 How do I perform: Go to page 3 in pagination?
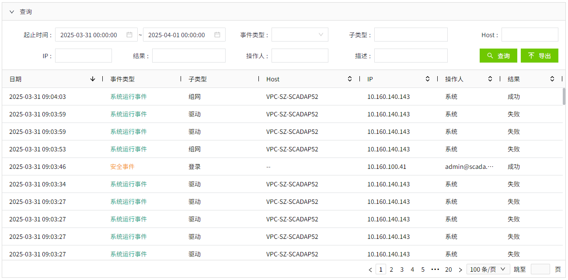(x=402, y=269)
